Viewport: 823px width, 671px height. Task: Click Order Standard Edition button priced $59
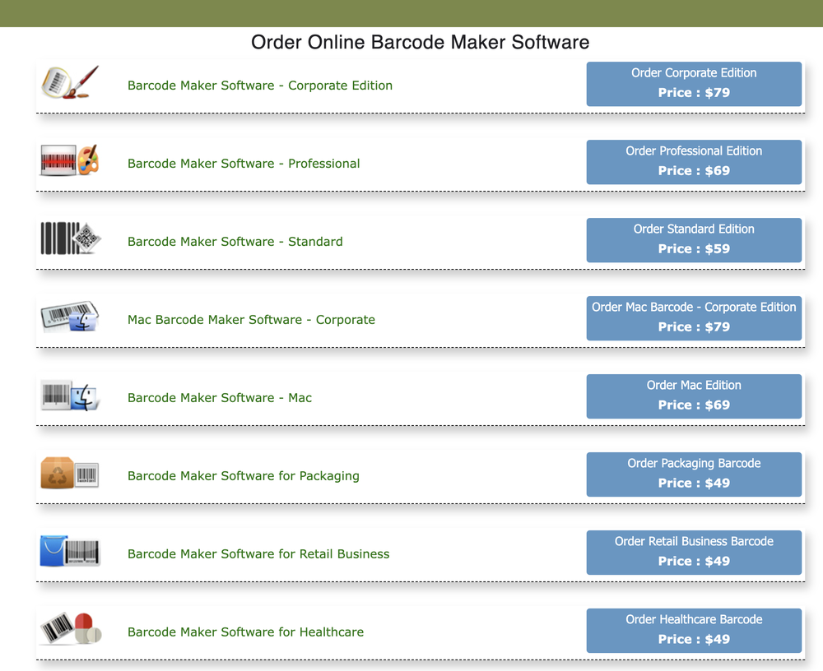(694, 240)
